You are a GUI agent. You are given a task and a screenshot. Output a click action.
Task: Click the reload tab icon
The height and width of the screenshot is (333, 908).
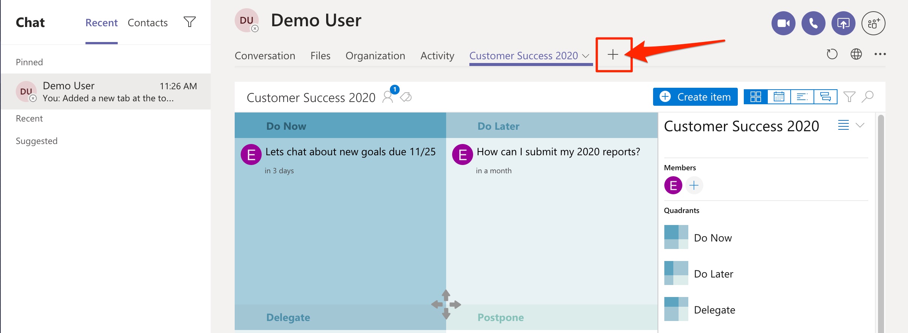click(x=832, y=54)
